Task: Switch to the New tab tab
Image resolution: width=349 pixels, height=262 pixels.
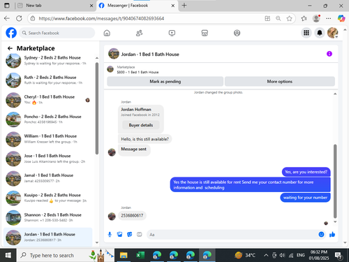Action: point(56,6)
